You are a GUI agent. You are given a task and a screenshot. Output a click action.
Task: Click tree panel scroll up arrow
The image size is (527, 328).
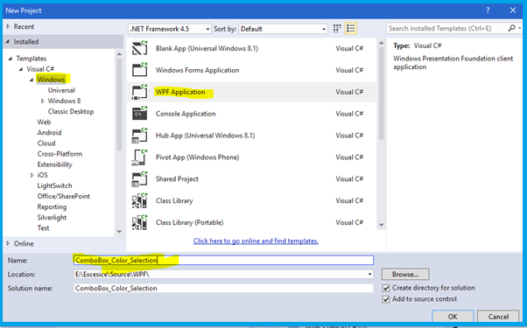[119, 53]
